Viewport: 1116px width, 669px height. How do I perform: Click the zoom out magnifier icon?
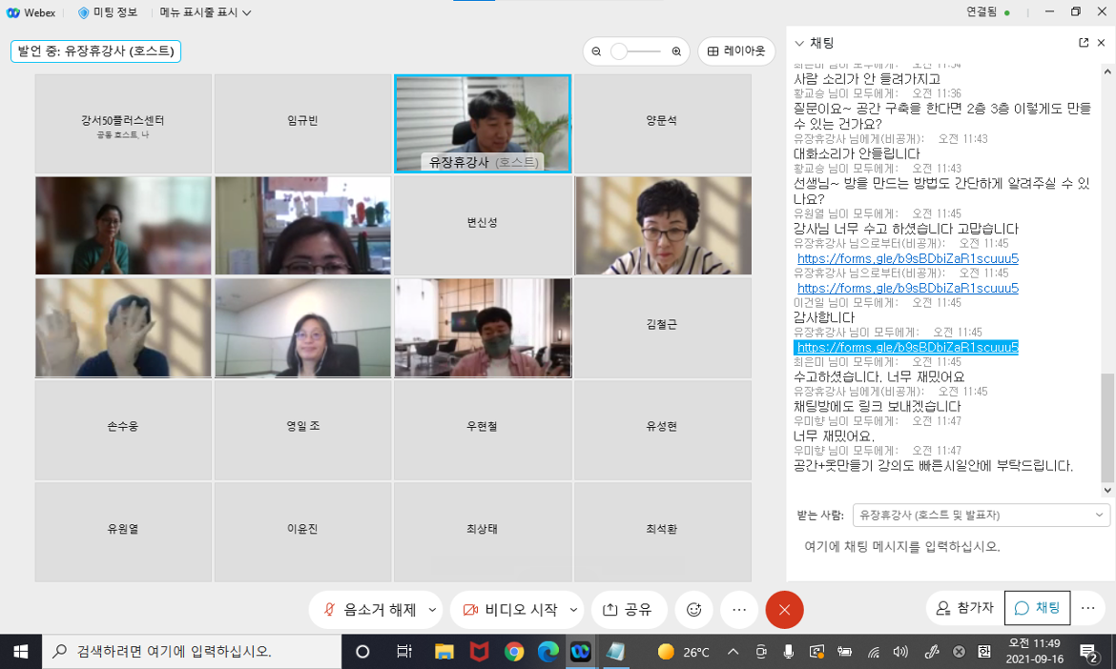coord(596,51)
